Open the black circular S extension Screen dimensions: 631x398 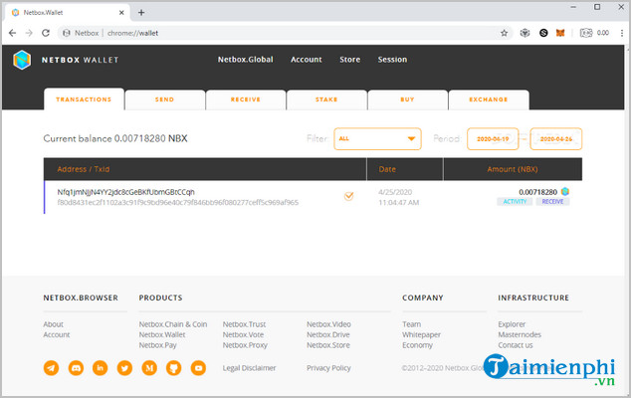point(543,33)
